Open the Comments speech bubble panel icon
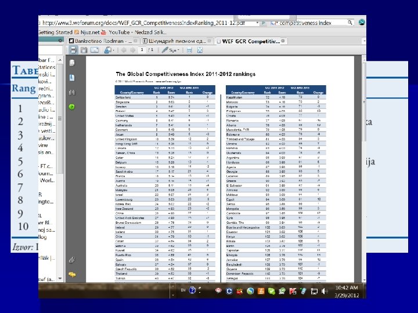Viewport: 418px width, 313px height. click(x=72, y=274)
